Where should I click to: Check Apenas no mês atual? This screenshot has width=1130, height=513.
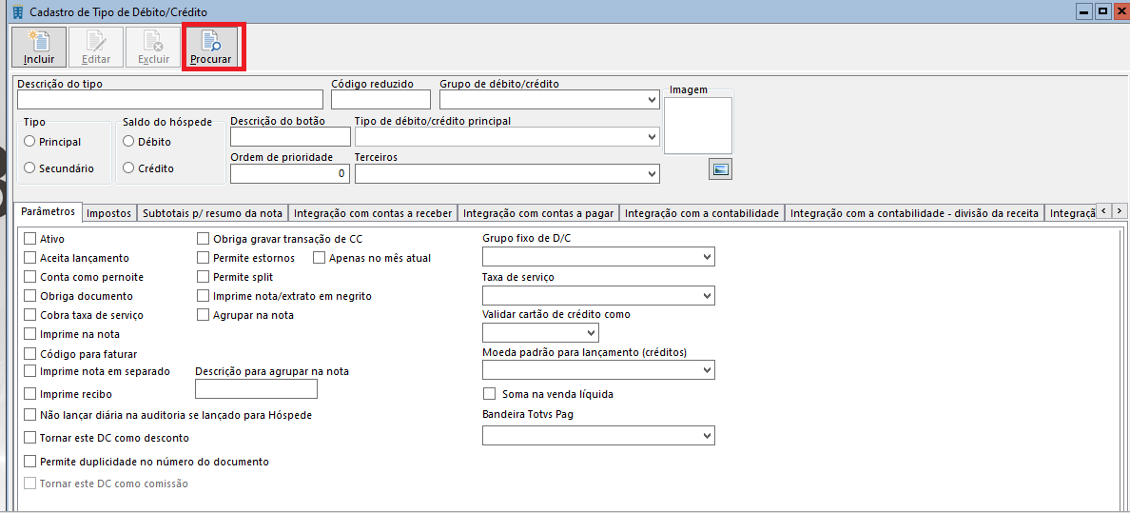(320, 258)
